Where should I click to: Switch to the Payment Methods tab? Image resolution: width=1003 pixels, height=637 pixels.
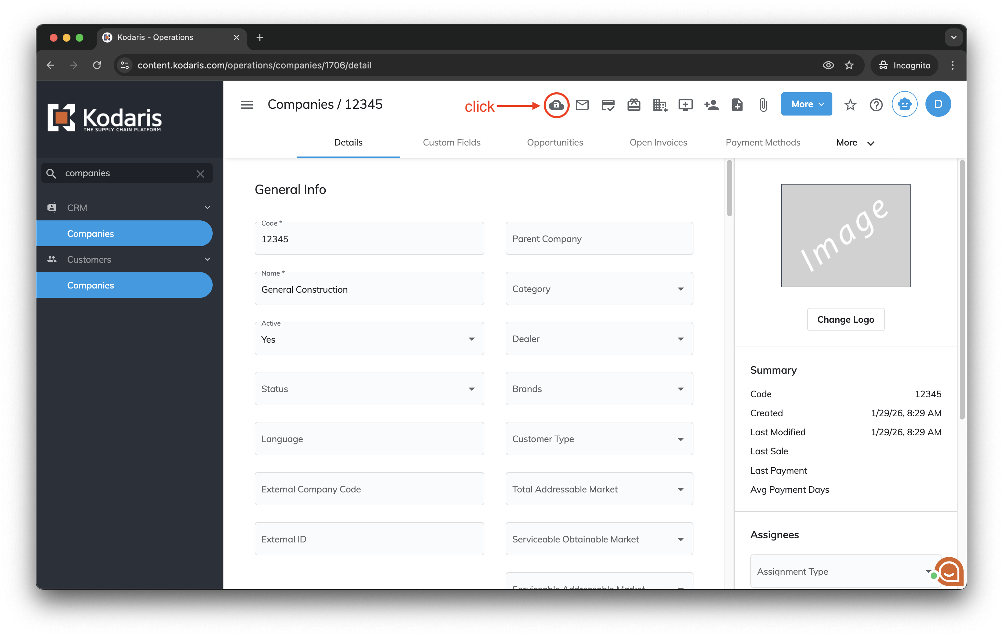(x=763, y=143)
